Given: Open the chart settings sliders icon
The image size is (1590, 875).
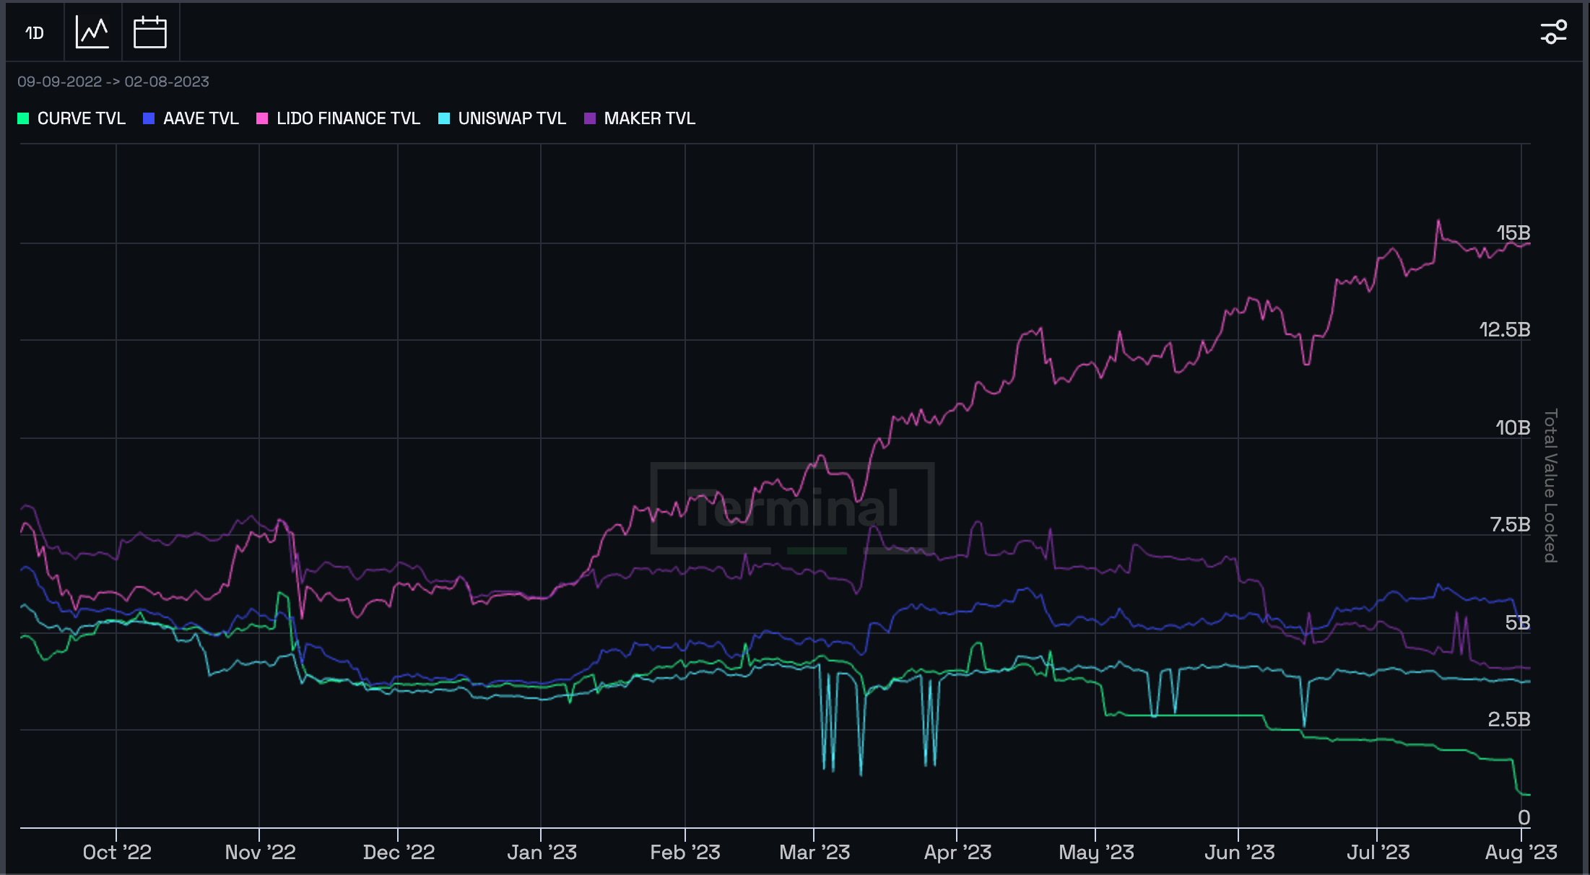Looking at the screenshot, I should [1553, 32].
